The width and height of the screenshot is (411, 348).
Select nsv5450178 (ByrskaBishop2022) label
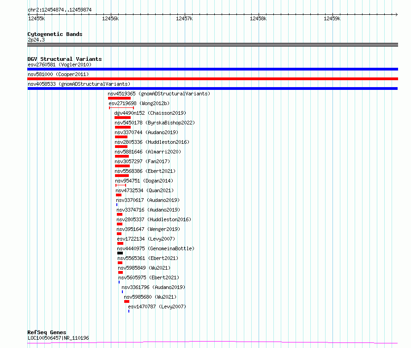(155, 123)
